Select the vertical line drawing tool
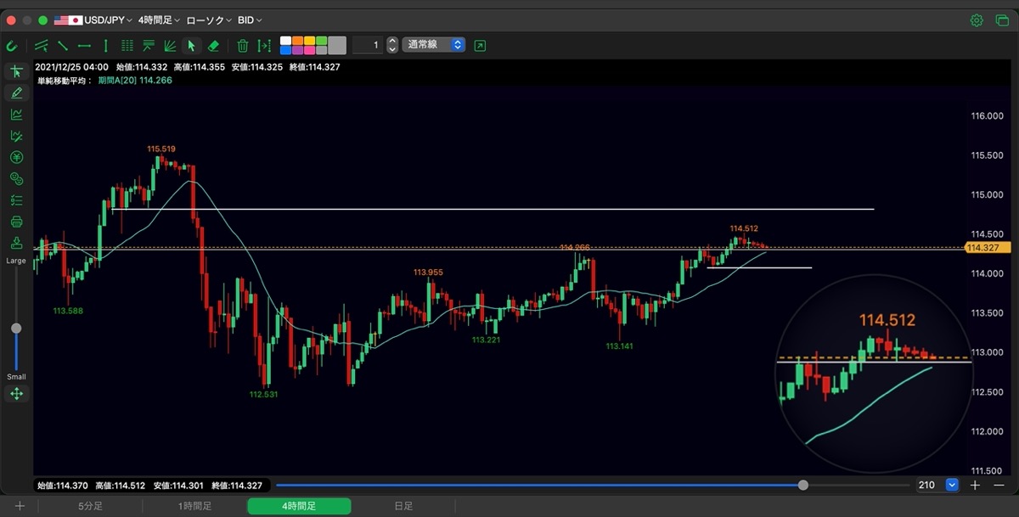The width and height of the screenshot is (1019, 517). pyautogui.click(x=105, y=46)
